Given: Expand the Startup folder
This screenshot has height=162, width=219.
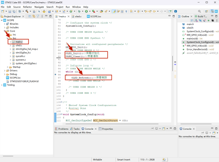Looking at the screenshot, I should tap(8, 67).
